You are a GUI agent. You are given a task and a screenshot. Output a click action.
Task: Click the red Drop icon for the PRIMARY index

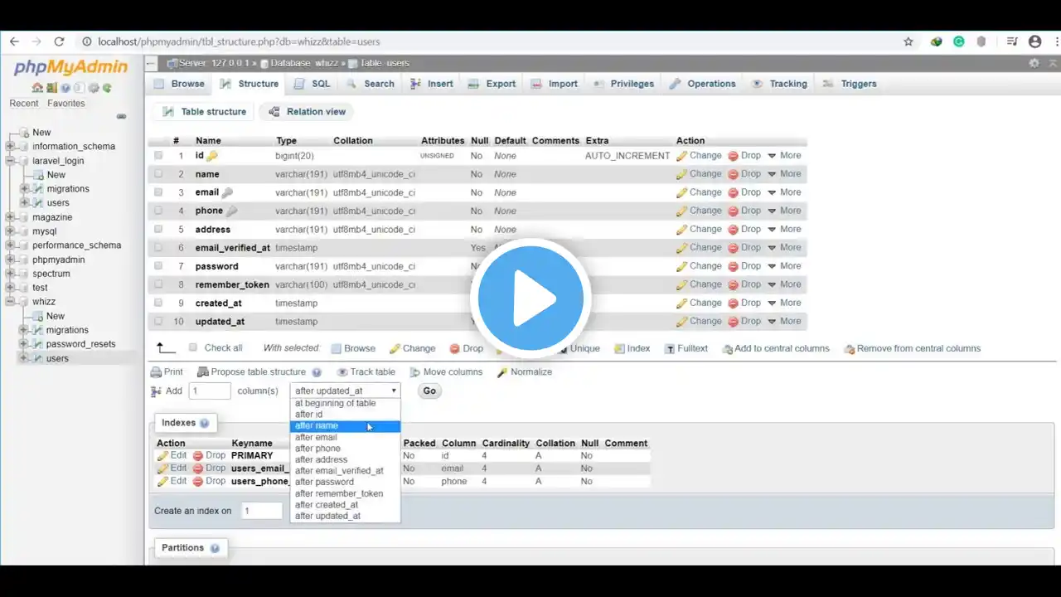198,455
